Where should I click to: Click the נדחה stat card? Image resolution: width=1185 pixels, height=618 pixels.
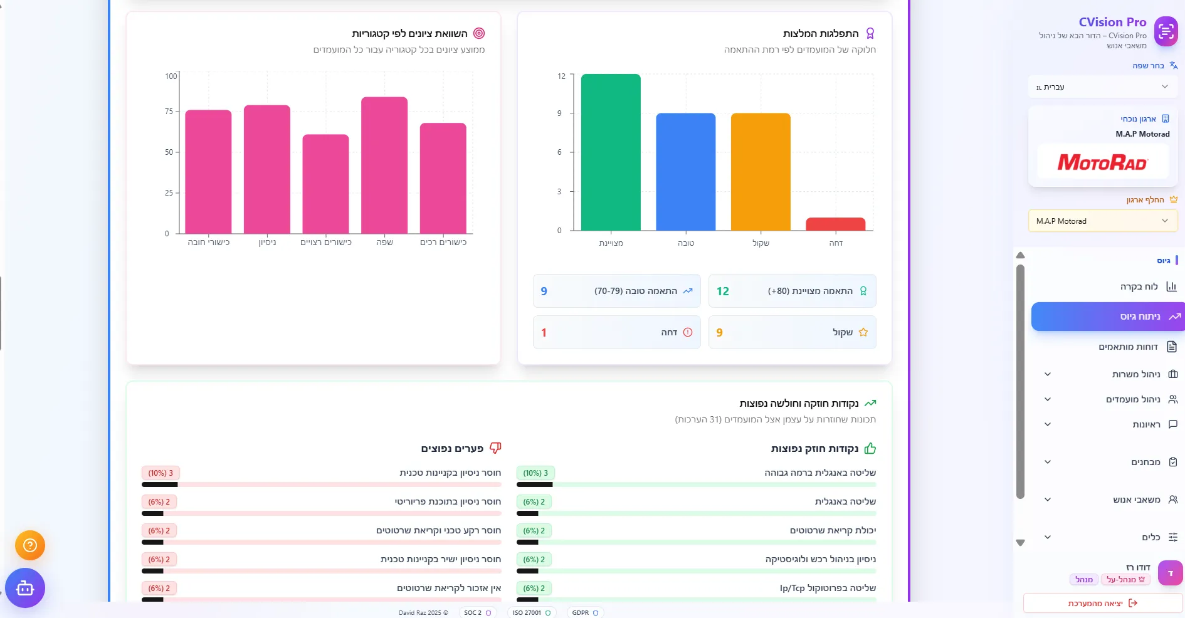click(x=616, y=332)
